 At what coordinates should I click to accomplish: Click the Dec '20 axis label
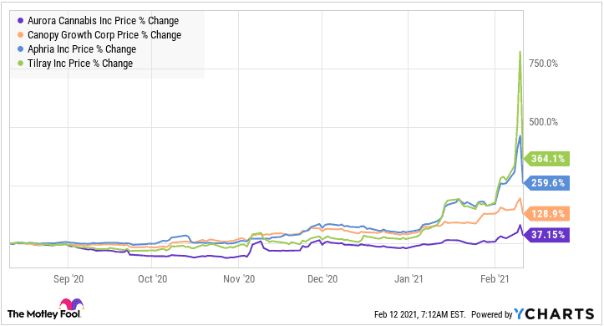[x=322, y=279]
